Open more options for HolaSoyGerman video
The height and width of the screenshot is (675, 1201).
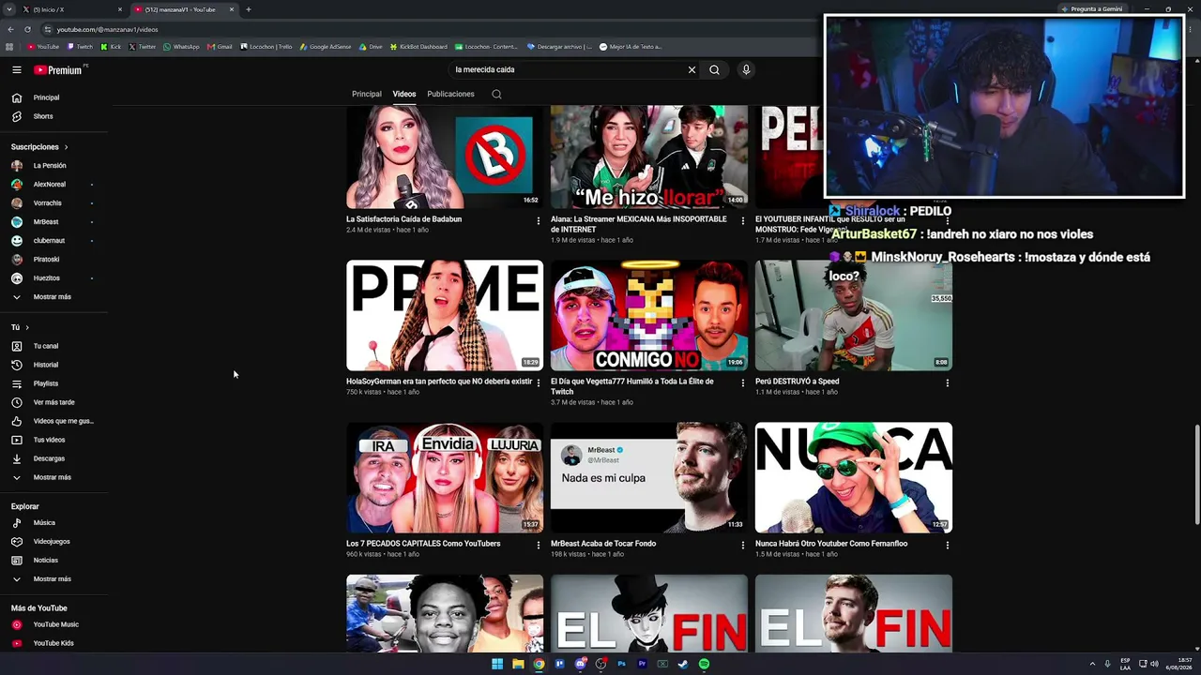point(539,382)
